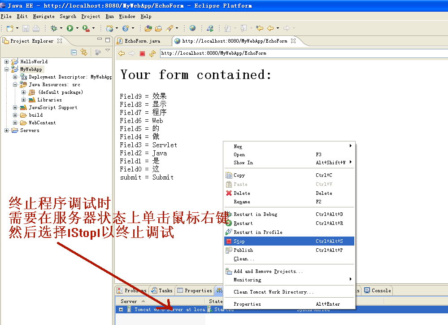Expand the WebContent folder
Image resolution: width=448 pixels, height=325 pixels.
(x=15, y=123)
